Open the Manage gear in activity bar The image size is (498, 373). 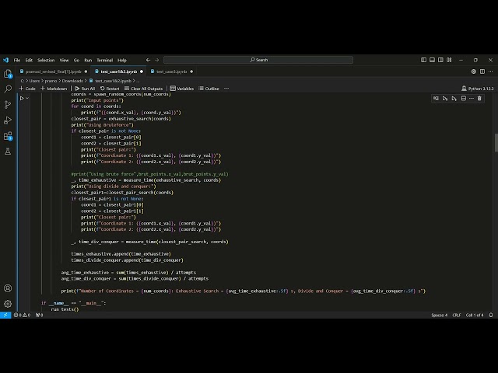[8, 304]
